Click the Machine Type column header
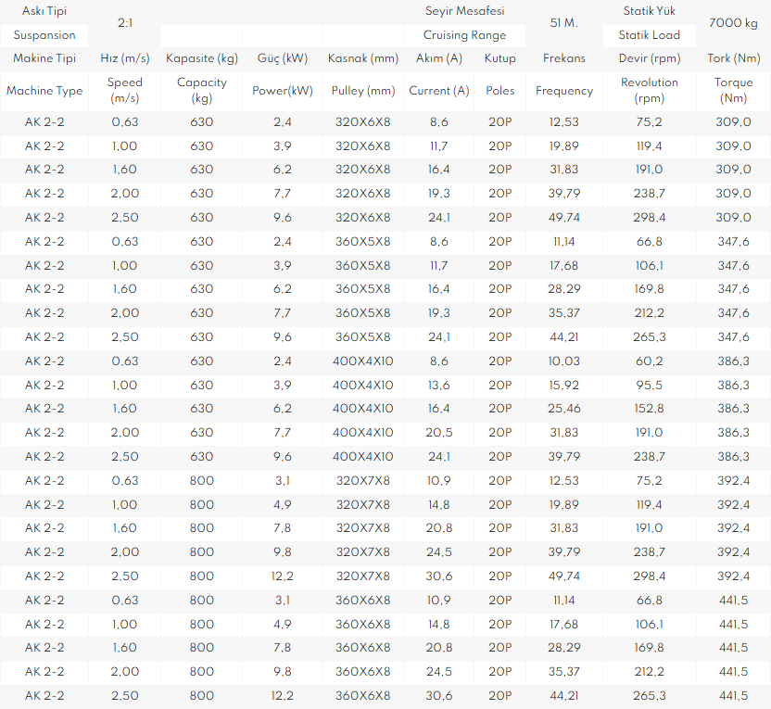 tap(44, 91)
